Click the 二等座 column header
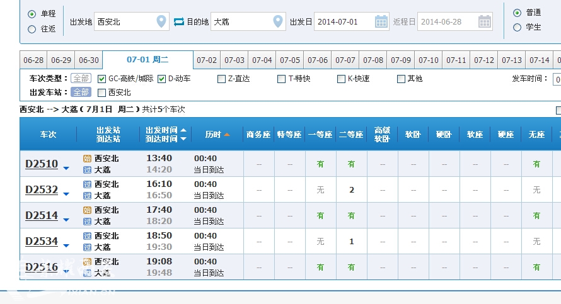The image size is (561, 304). coord(351,135)
